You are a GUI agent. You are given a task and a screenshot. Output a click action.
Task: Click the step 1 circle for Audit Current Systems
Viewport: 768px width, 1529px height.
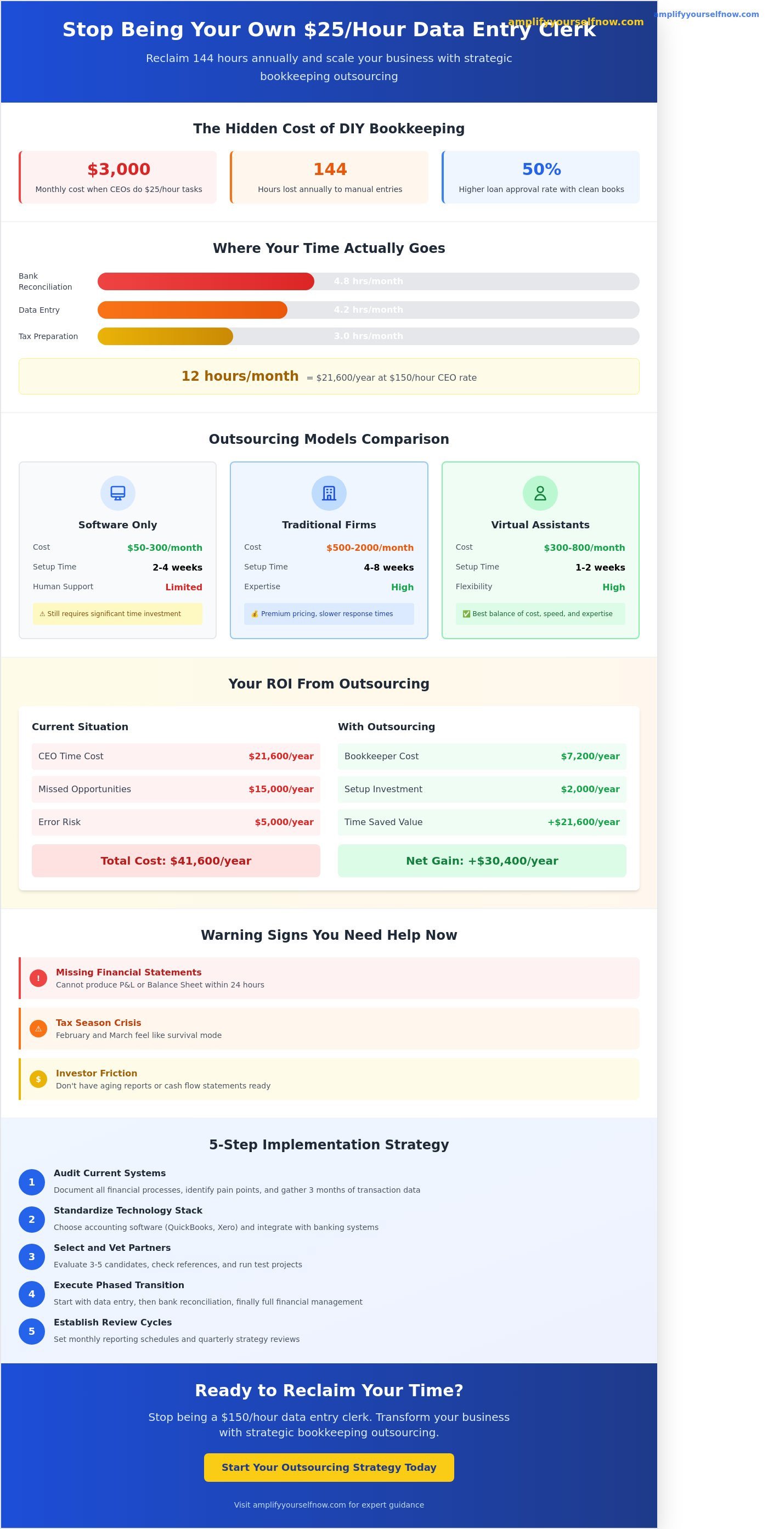(32, 1182)
